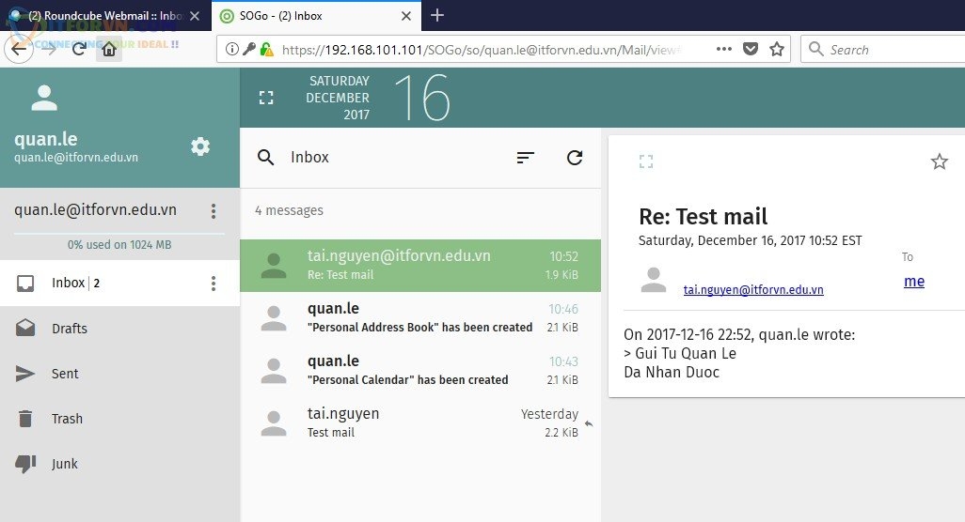This screenshot has height=522, width=965.
Task: Open settings with the gear icon
Action: pyautogui.click(x=200, y=146)
